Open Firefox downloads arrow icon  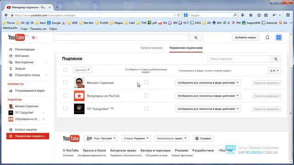(x=243, y=15)
